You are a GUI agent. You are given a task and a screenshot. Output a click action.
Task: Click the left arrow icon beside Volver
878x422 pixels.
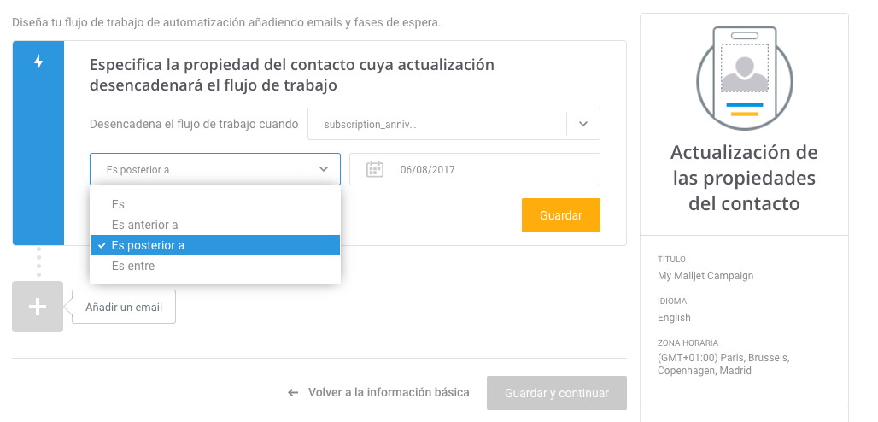(x=293, y=393)
